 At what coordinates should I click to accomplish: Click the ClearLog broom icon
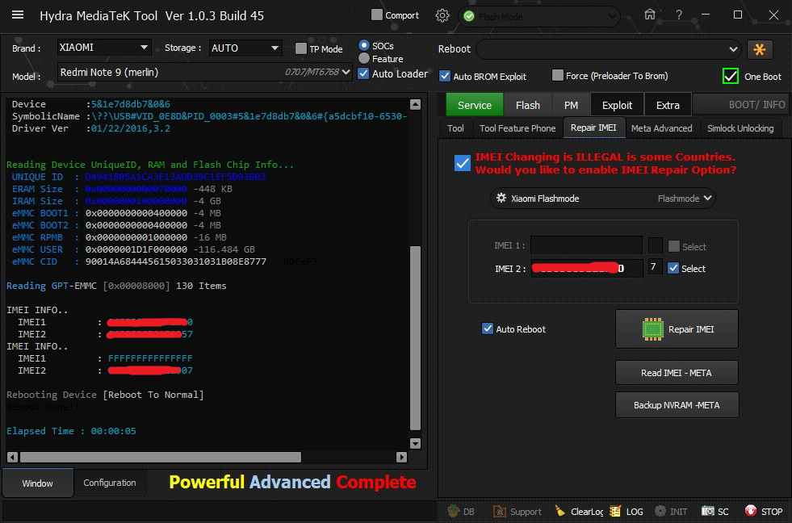coord(560,511)
